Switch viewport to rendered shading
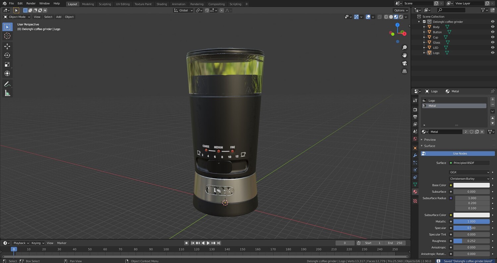The height and width of the screenshot is (263, 497). [x=401, y=17]
